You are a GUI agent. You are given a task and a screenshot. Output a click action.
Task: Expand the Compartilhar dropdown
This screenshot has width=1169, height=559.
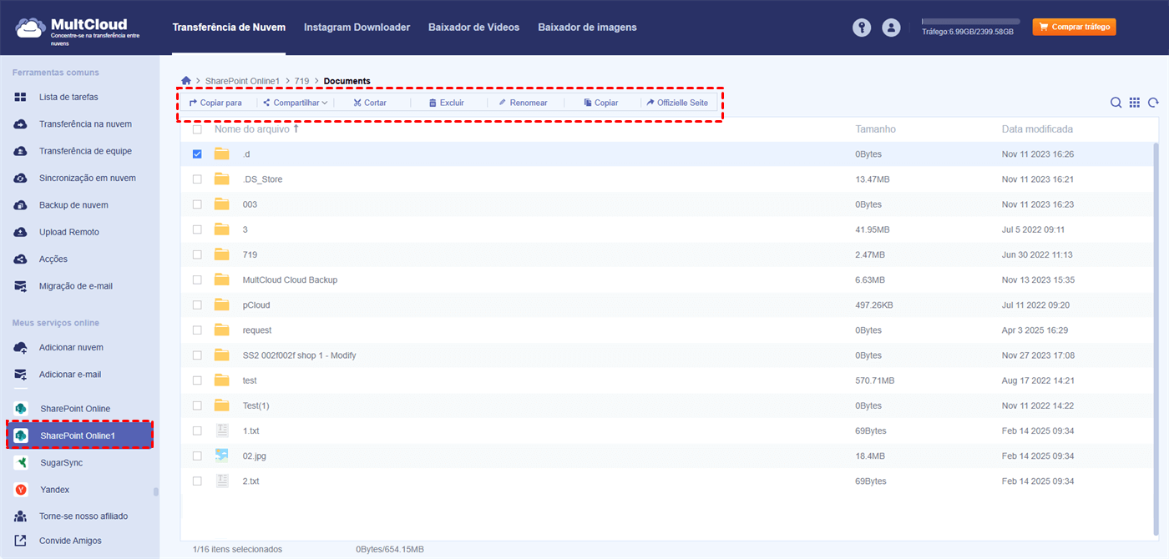[x=296, y=103]
